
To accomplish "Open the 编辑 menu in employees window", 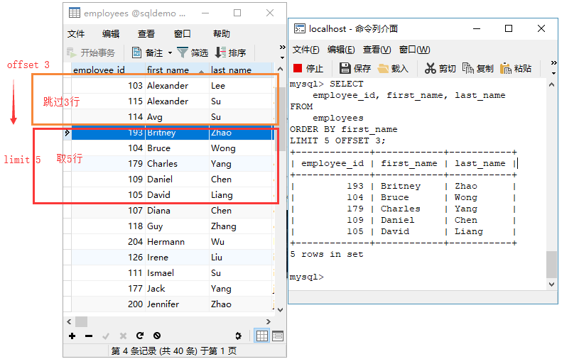I will [111, 34].
